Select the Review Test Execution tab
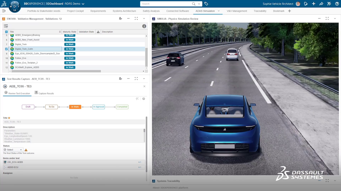 pyautogui.click(x=17, y=93)
